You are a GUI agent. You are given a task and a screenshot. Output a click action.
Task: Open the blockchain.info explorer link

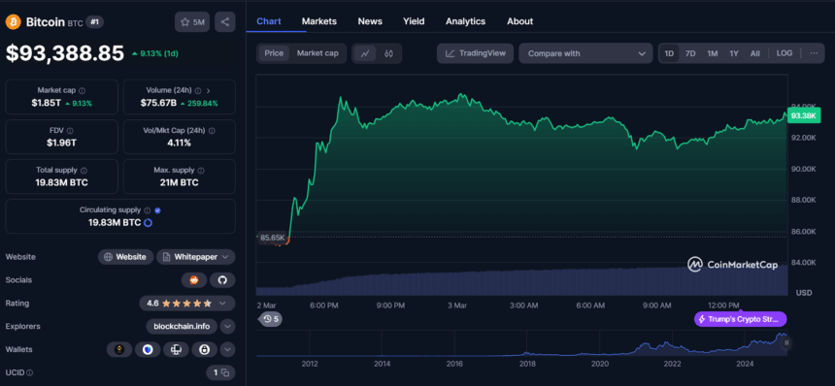click(182, 326)
